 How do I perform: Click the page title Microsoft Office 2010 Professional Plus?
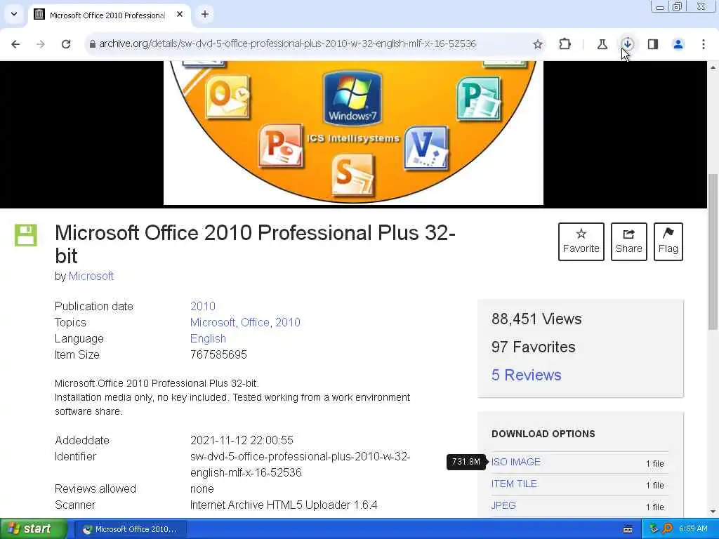255,244
